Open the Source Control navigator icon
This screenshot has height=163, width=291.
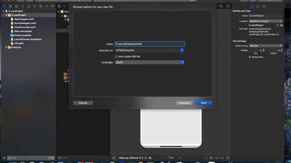10,6
